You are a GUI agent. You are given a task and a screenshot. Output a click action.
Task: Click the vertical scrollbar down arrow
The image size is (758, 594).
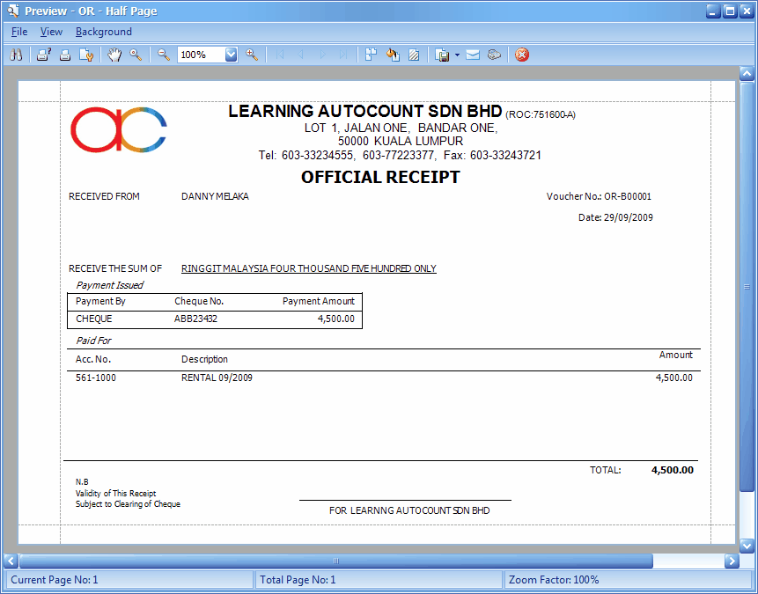pyautogui.click(x=747, y=546)
